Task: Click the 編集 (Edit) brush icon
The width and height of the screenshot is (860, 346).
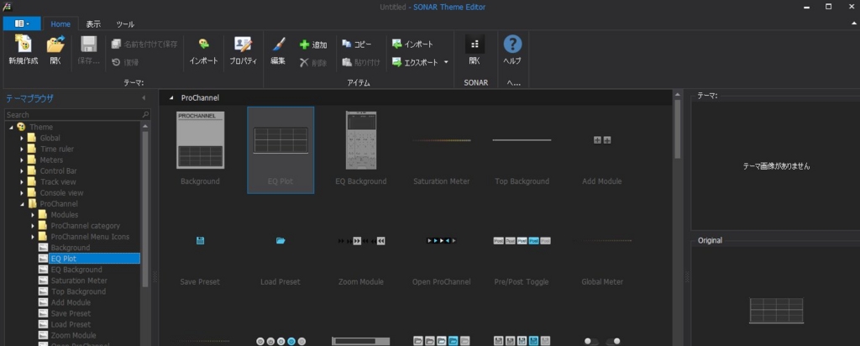Action: pyautogui.click(x=278, y=45)
